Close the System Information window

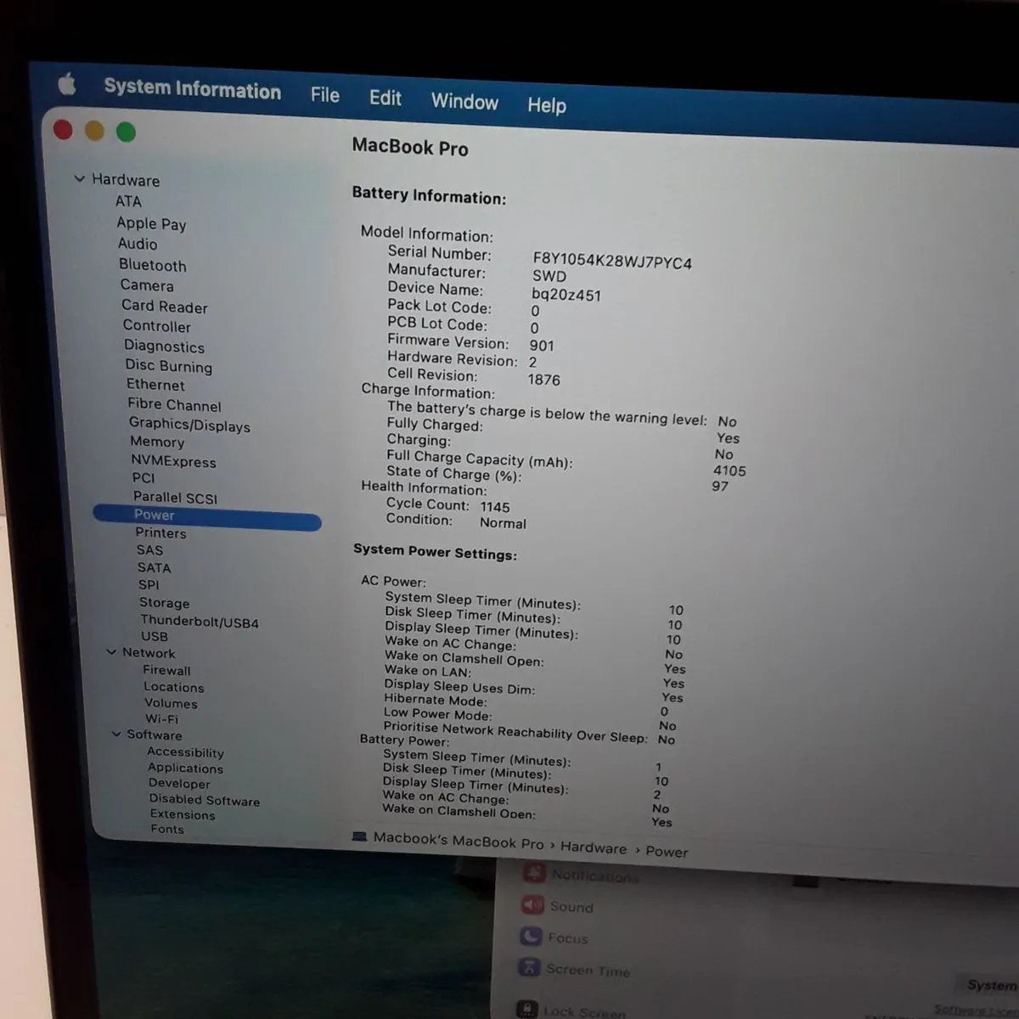[63, 129]
